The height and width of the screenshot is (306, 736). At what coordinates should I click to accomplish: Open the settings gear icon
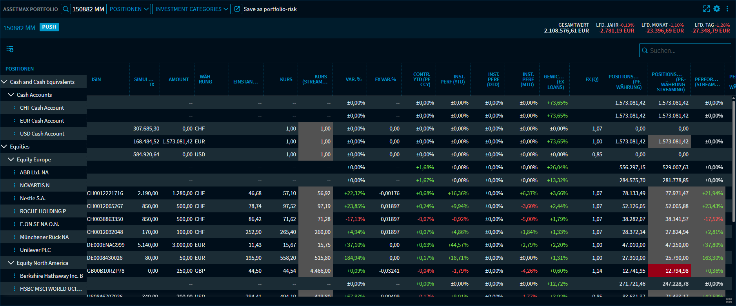pos(717,9)
